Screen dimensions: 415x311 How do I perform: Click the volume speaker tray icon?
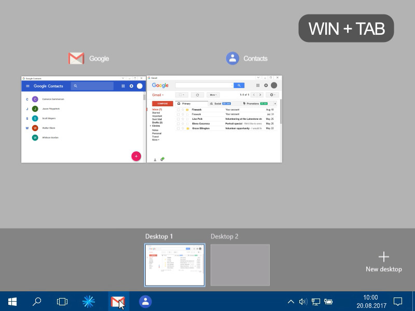[x=303, y=302]
